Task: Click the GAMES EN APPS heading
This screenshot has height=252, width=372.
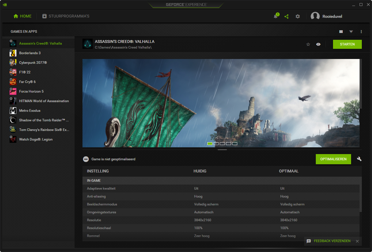Action: [x=24, y=32]
